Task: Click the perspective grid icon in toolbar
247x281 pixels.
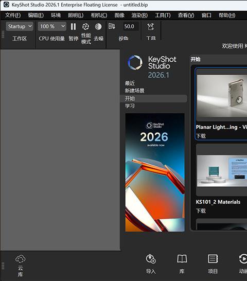Action: tap(112, 26)
